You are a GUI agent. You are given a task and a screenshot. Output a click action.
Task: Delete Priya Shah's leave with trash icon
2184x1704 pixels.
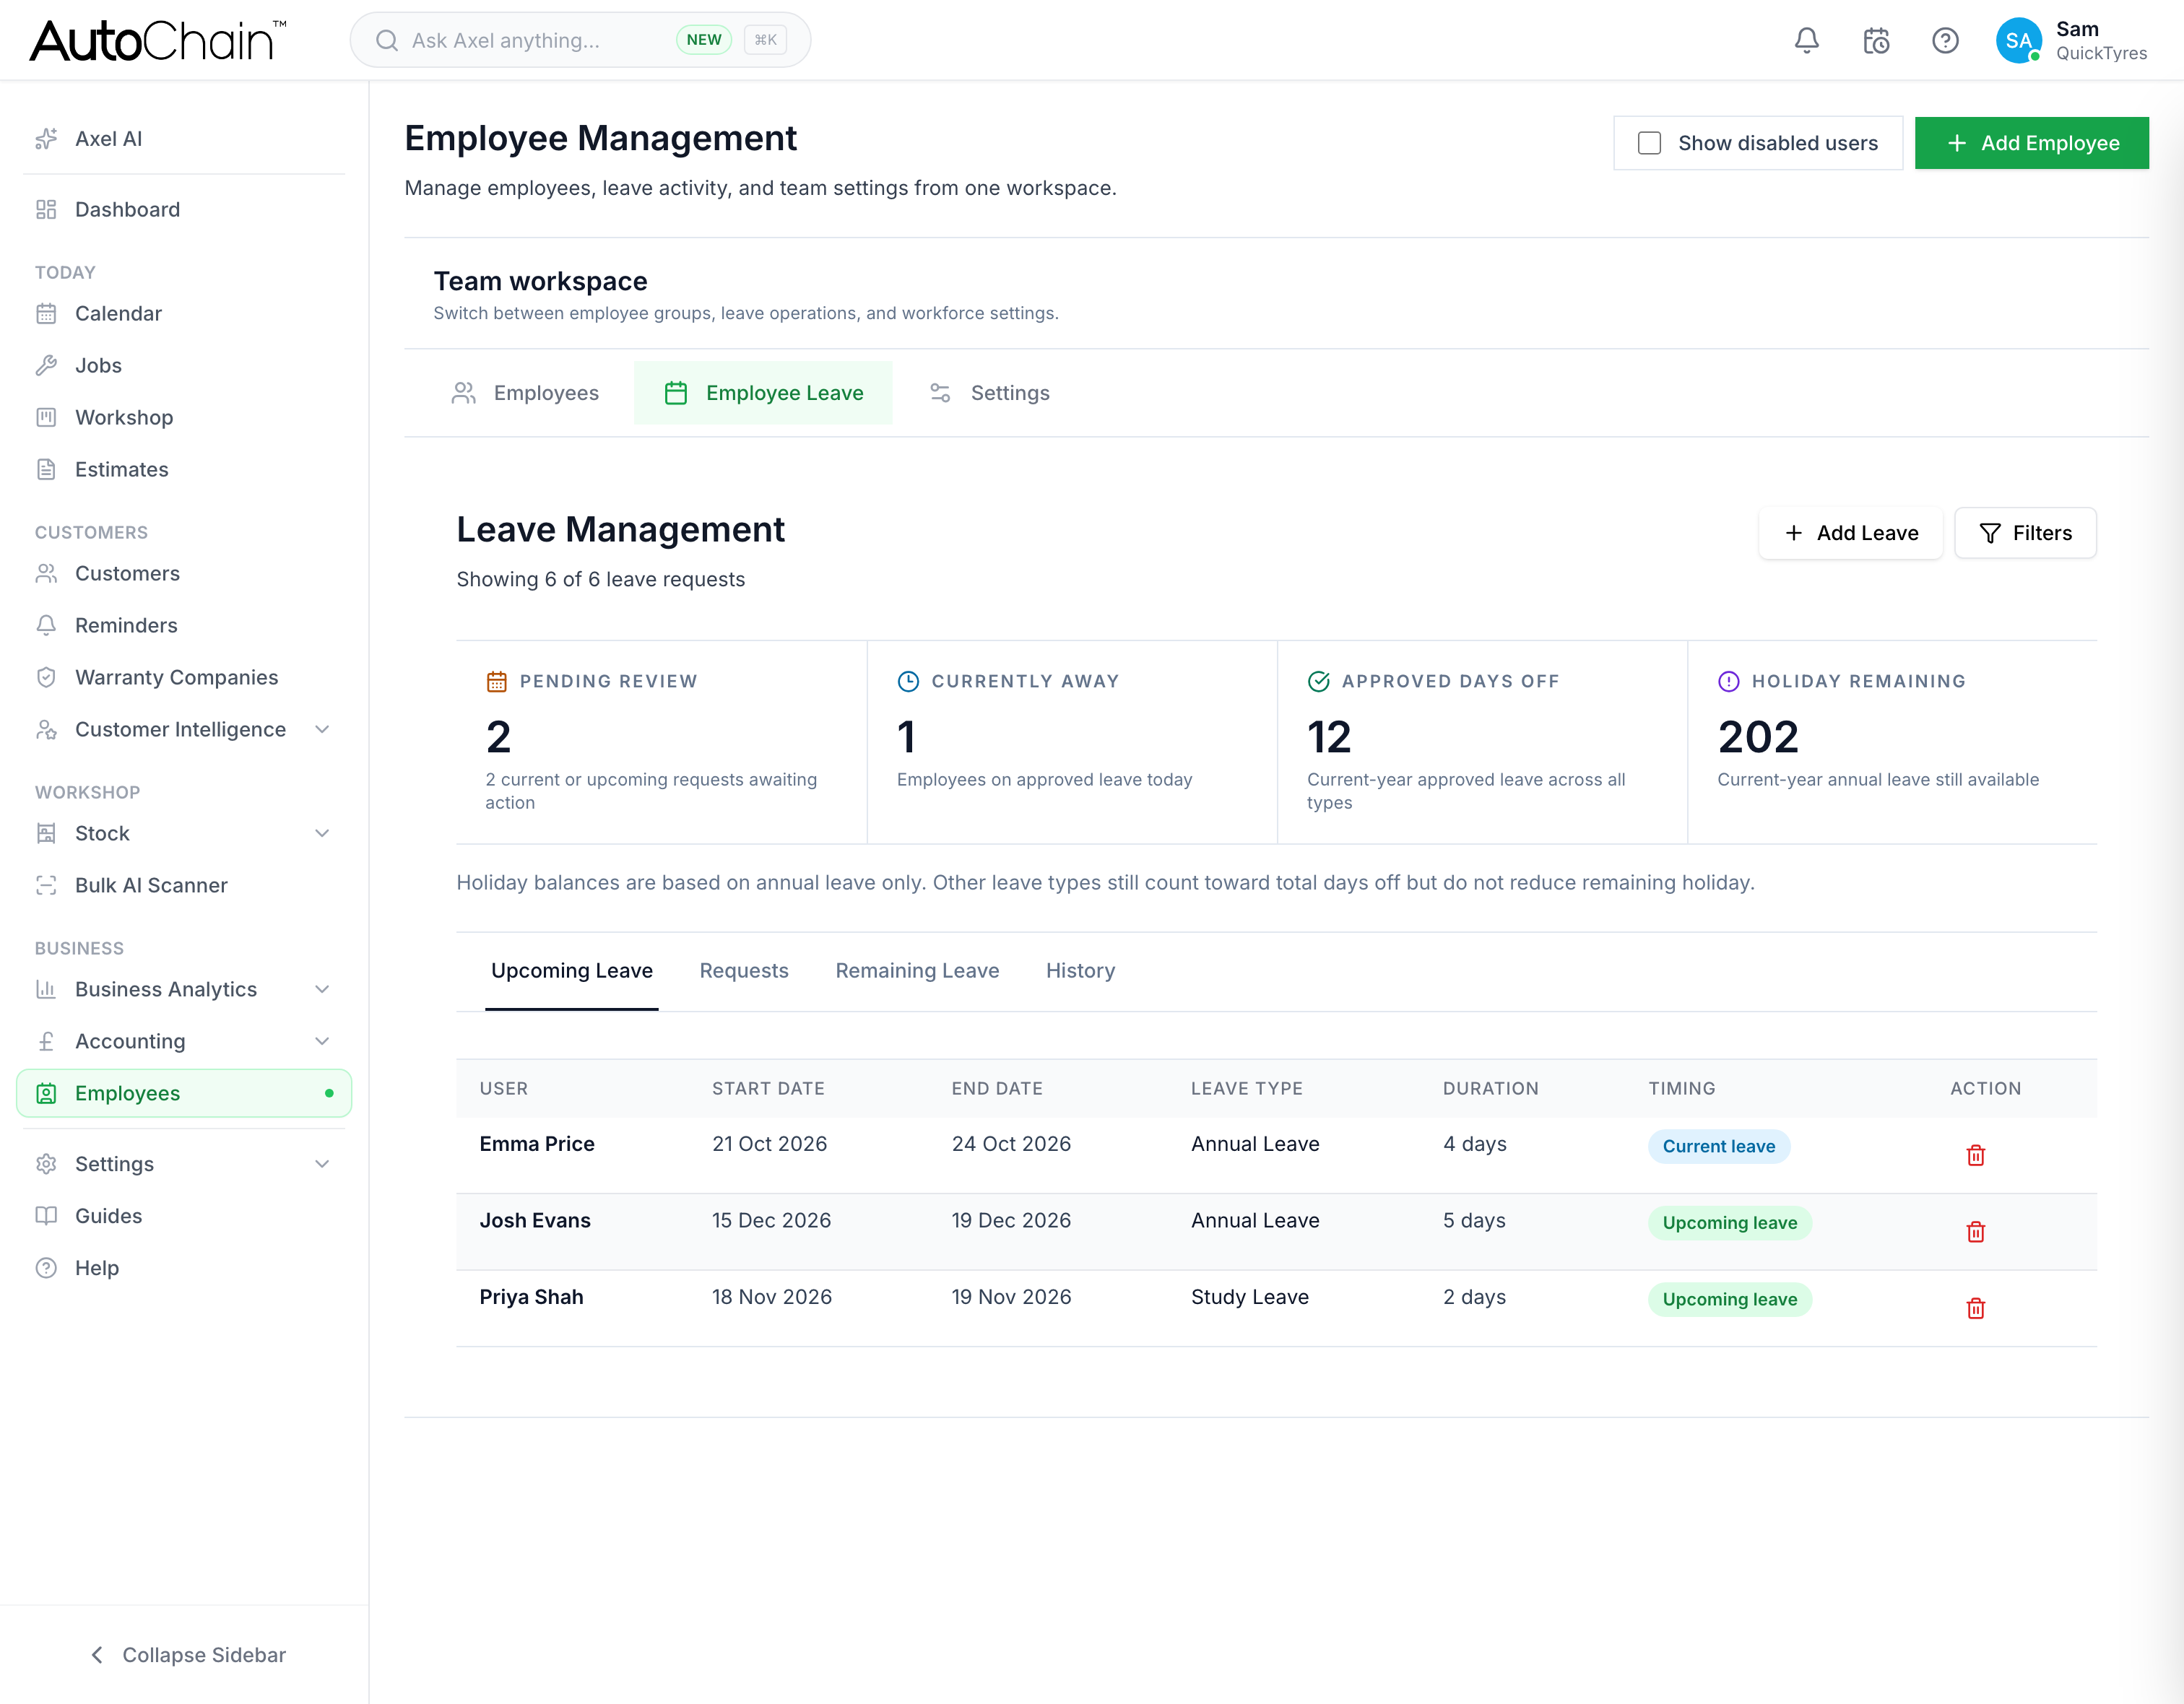1975,1308
